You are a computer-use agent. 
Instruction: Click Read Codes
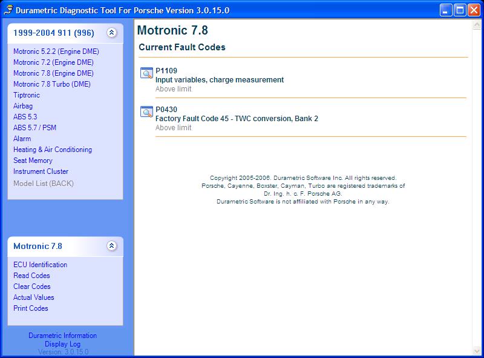point(31,276)
